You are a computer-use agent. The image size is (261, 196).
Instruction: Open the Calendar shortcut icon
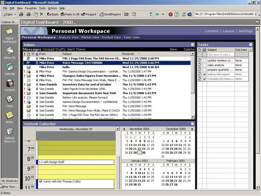(9, 67)
